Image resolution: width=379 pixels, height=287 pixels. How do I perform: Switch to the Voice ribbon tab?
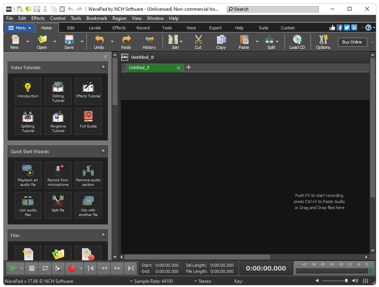click(191, 28)
